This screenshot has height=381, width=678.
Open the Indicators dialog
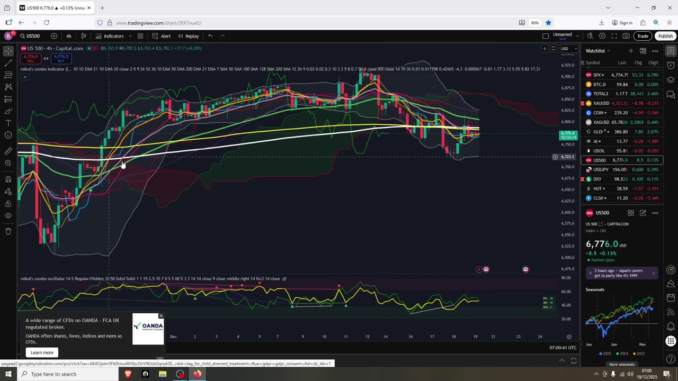(110, 36)
